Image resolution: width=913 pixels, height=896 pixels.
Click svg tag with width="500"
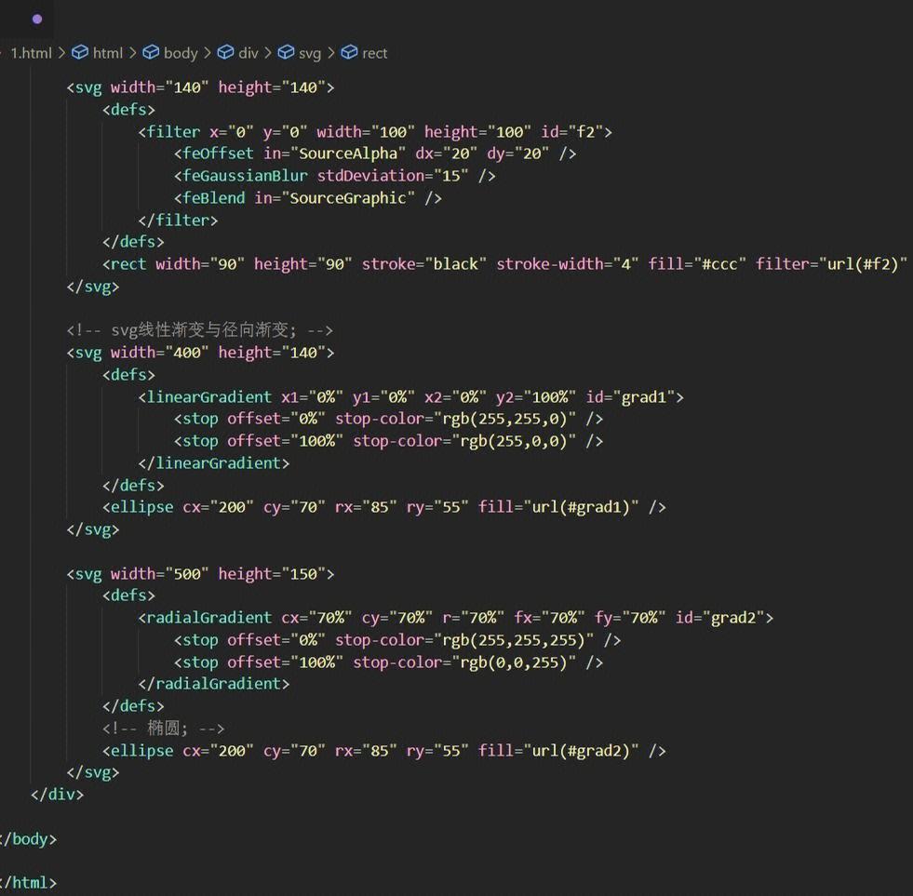point(200,574)
